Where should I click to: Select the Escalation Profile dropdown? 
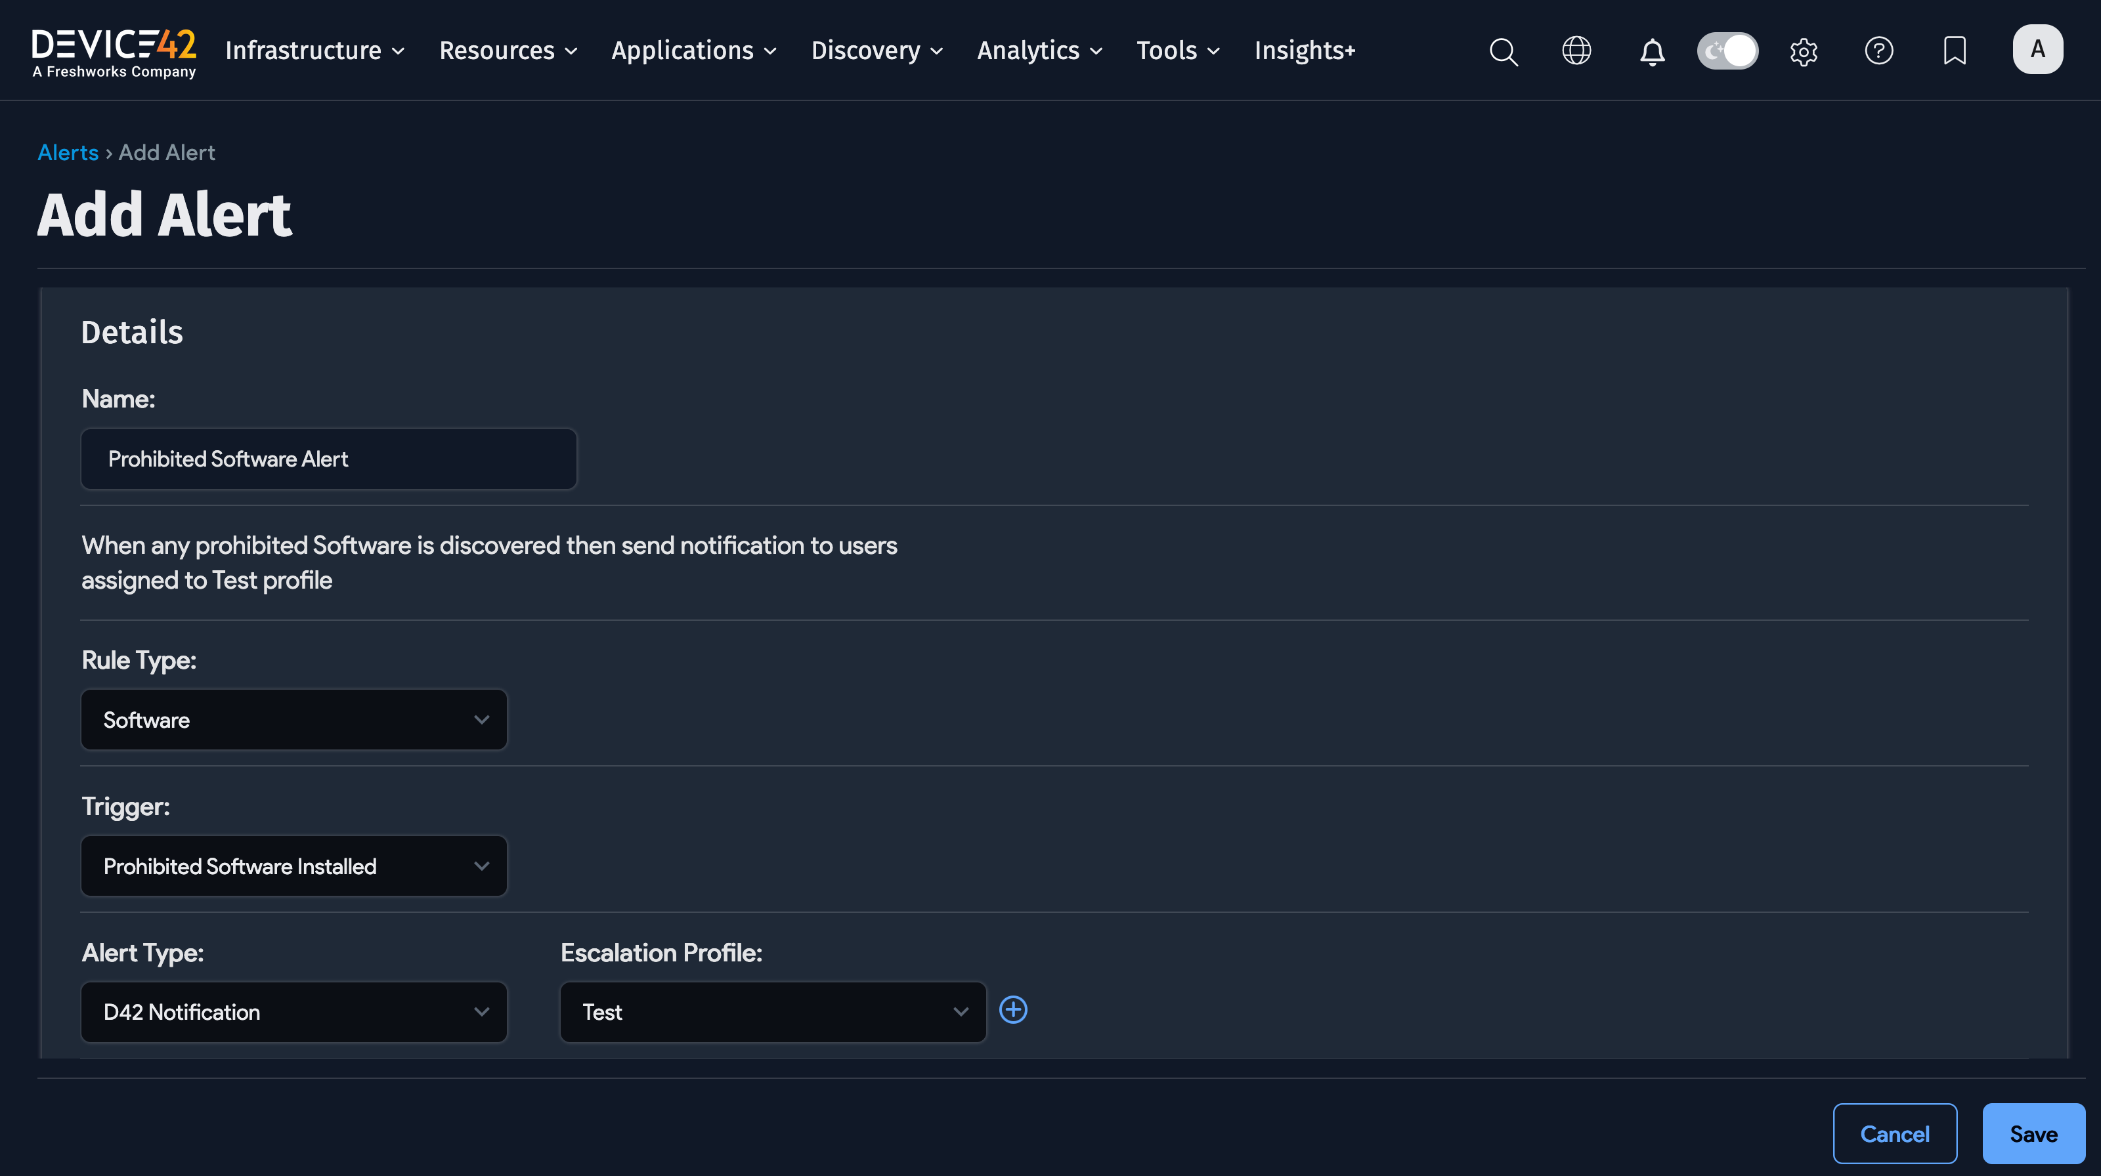coord(772,1011)
